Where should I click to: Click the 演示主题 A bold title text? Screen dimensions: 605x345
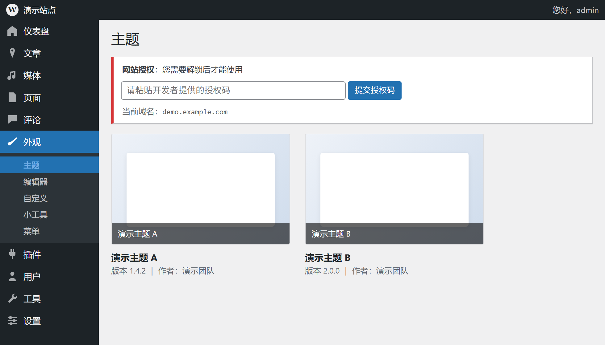[x=134, y=258]
